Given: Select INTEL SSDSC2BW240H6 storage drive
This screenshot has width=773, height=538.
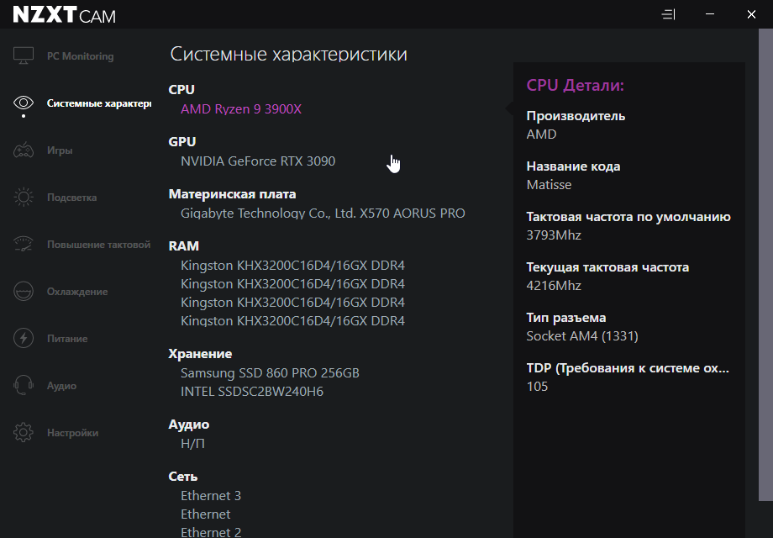Looking at the screenshot, I should (251, 392).
